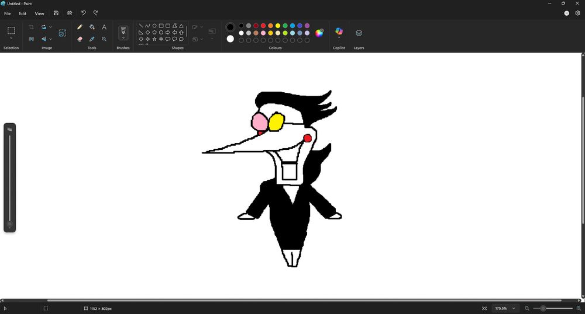The image size is (585, 314).
Task: Pick the green palette colour
Action: pyautogui.click(x=285, y=26)
